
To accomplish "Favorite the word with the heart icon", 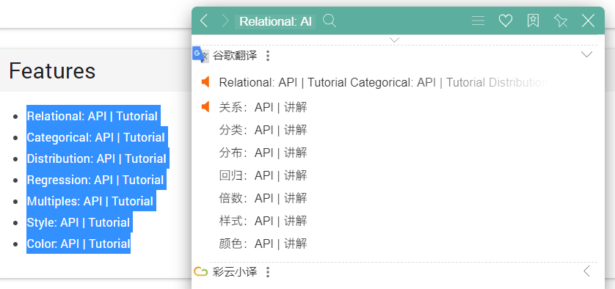I will (505, 21).
